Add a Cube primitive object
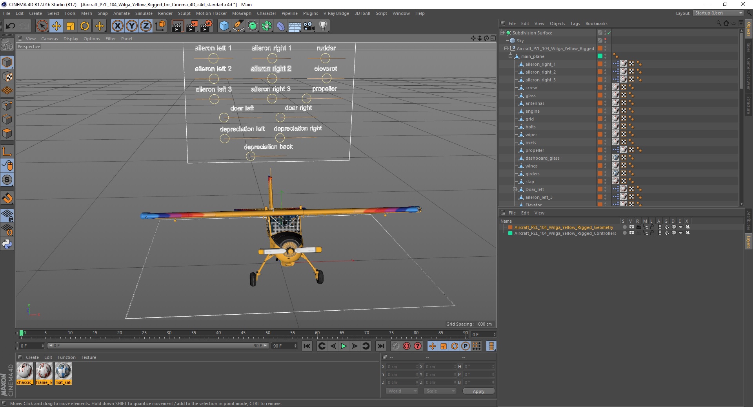 tap(224, 26)
